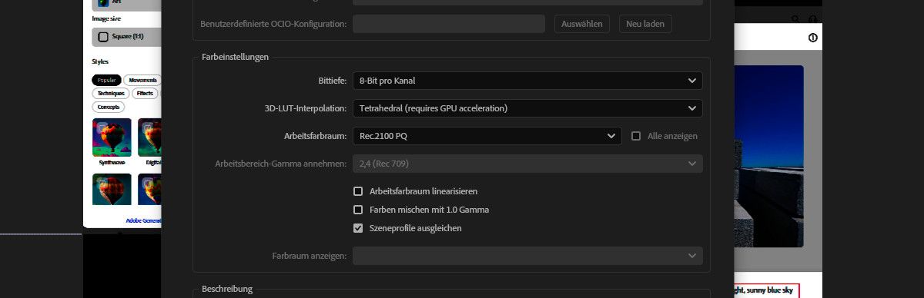Open the 3D-LUT-Interpolation dropdown
The height and width of the screenshot is (298, 924).
[527, 108]
